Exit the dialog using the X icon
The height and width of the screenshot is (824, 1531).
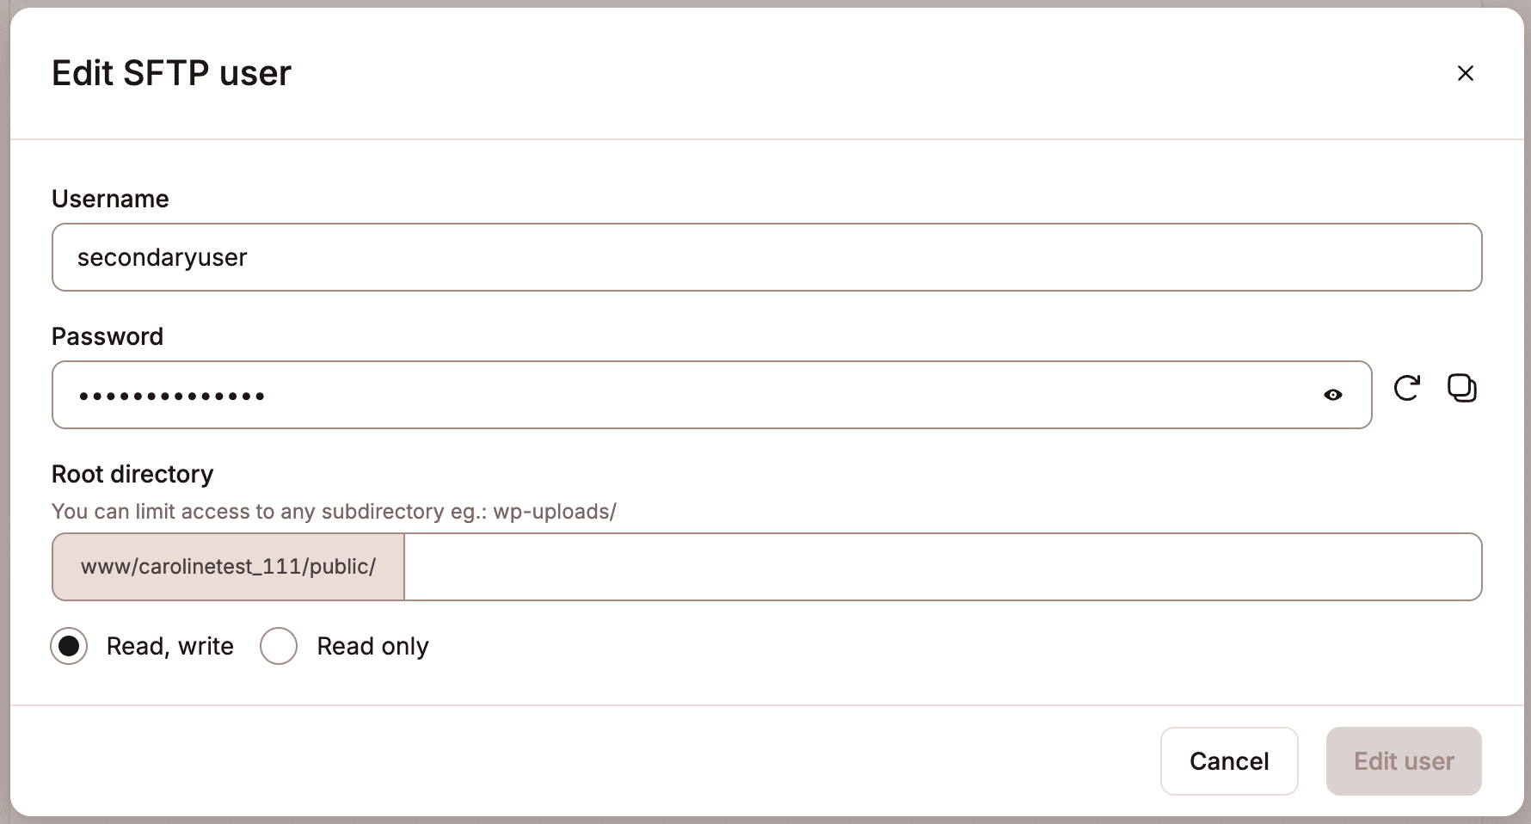pos(1466,73)
